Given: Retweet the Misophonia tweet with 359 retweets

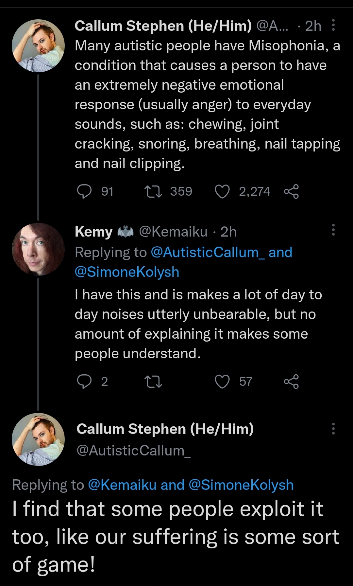Looking at the screenshot, I should tap(153, 191).
